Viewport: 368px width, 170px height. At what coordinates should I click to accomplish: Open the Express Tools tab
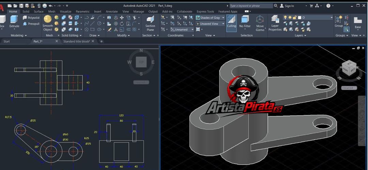point(205,12)
